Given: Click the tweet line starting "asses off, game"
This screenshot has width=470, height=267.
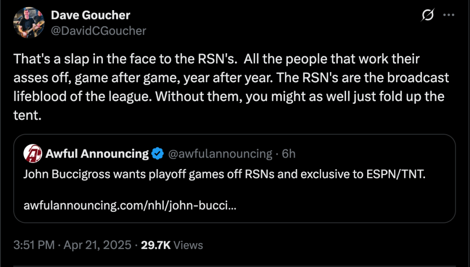Looking at the screenshot, I should point(231,79).
